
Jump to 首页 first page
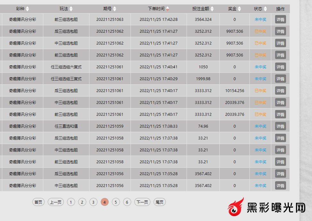coord(38,202)
